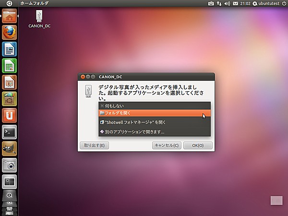Select the CANON_DC desktop drive icon

(39, 19)
